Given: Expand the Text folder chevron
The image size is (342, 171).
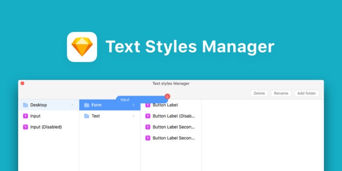Looking at the screenshot, I should [133, 116].
